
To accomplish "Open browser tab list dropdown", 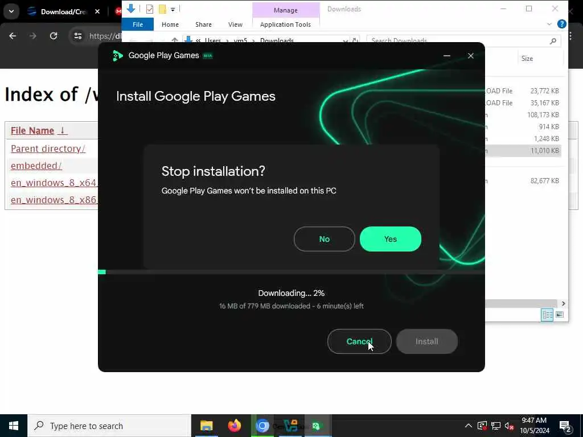I will 11,11.
